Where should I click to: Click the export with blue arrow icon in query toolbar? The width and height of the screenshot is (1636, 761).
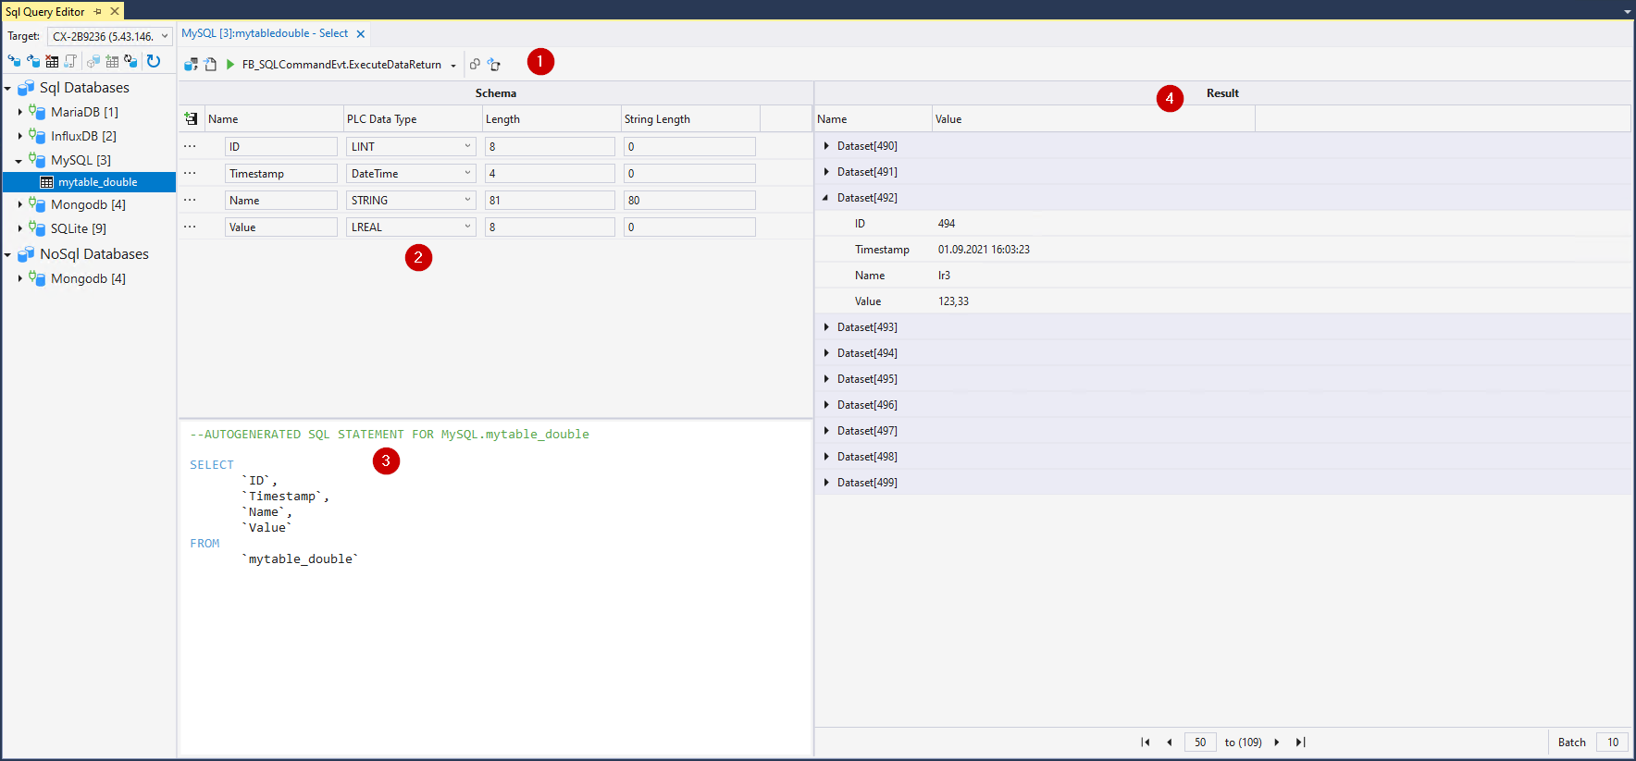click(494, 65)
